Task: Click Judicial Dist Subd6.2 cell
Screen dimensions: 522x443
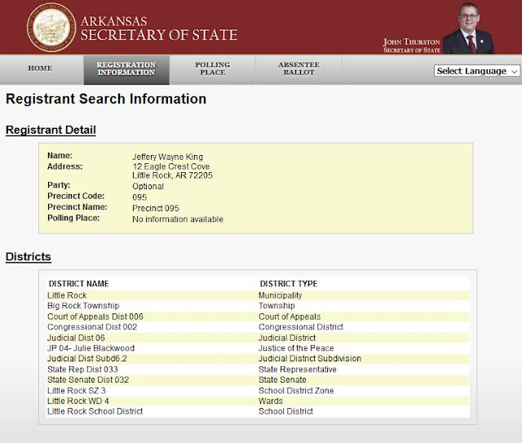Action: (87, 359)
